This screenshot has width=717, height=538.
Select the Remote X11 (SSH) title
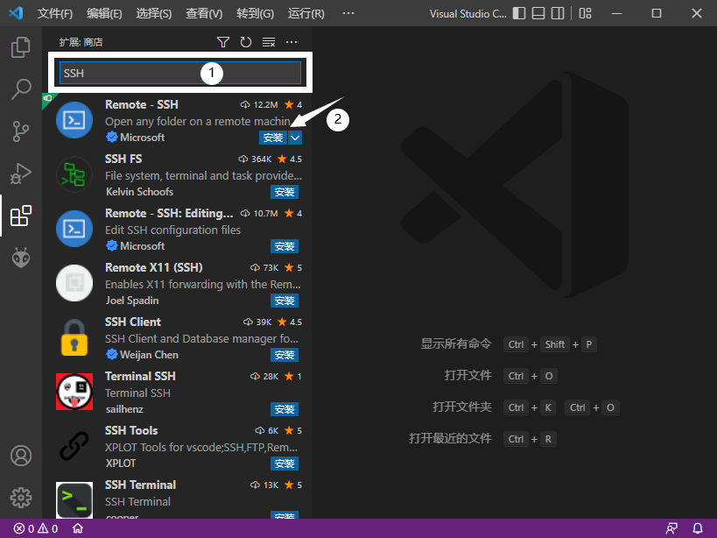(154, 267)
